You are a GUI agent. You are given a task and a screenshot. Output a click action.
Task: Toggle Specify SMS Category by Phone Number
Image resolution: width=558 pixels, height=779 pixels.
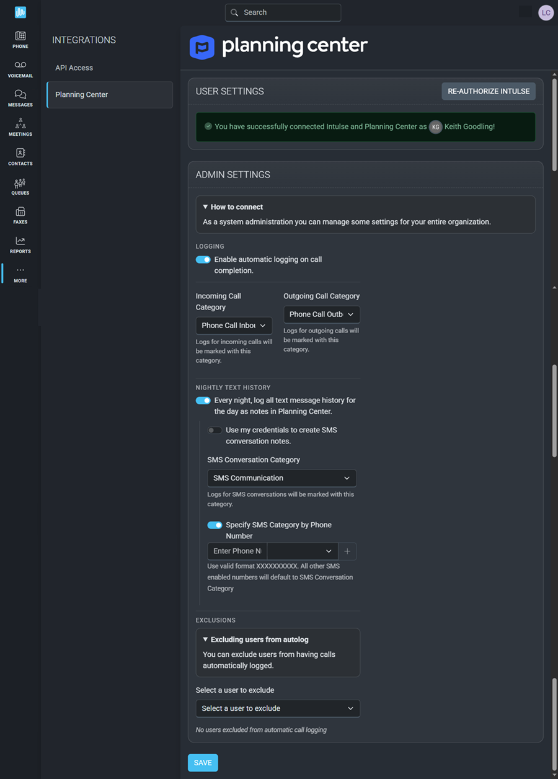[215, 525]
